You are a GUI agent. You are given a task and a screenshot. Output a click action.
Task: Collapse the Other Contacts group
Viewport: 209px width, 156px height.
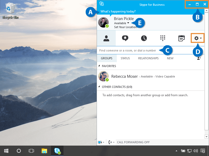99,87
